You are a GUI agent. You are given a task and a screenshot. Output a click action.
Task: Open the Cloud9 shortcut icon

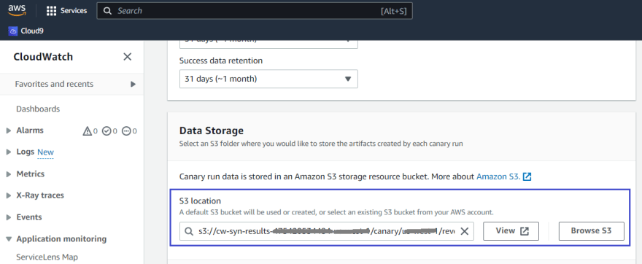(x=13, y=31)
